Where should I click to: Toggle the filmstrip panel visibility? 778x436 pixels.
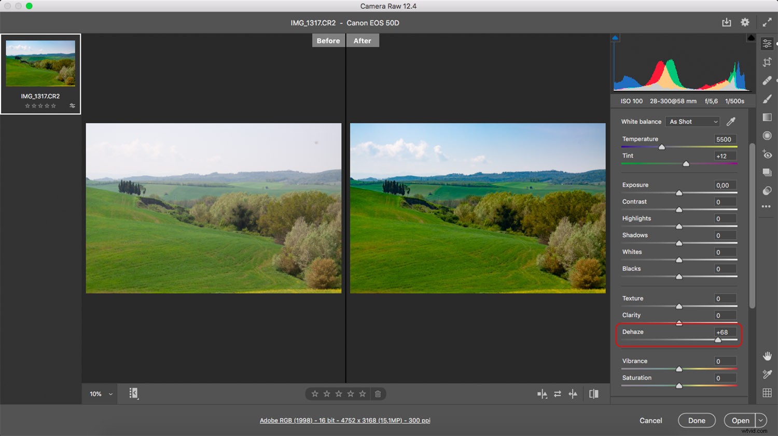(134, 393)
